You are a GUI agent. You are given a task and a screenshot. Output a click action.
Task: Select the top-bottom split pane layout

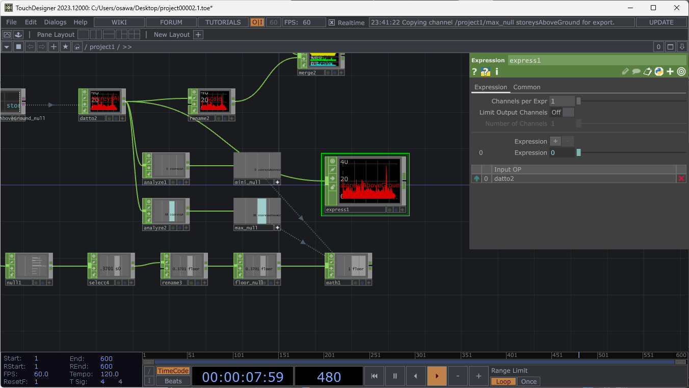(x=109, y=35)
